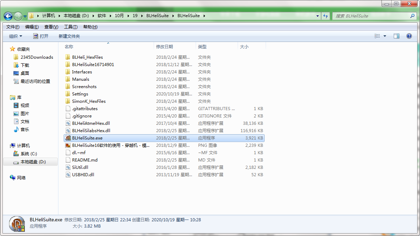Open the address bar history dropdown
The image size is (420, 236).
(x=318, y=16)
